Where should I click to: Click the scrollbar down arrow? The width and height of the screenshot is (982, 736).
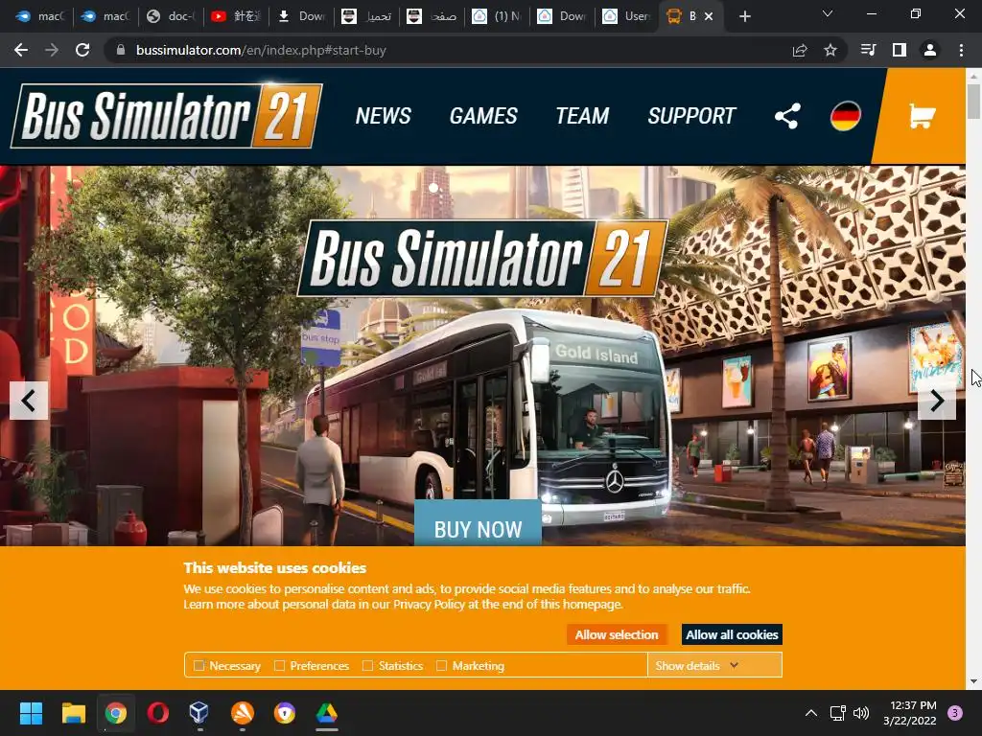coord(974,681)
